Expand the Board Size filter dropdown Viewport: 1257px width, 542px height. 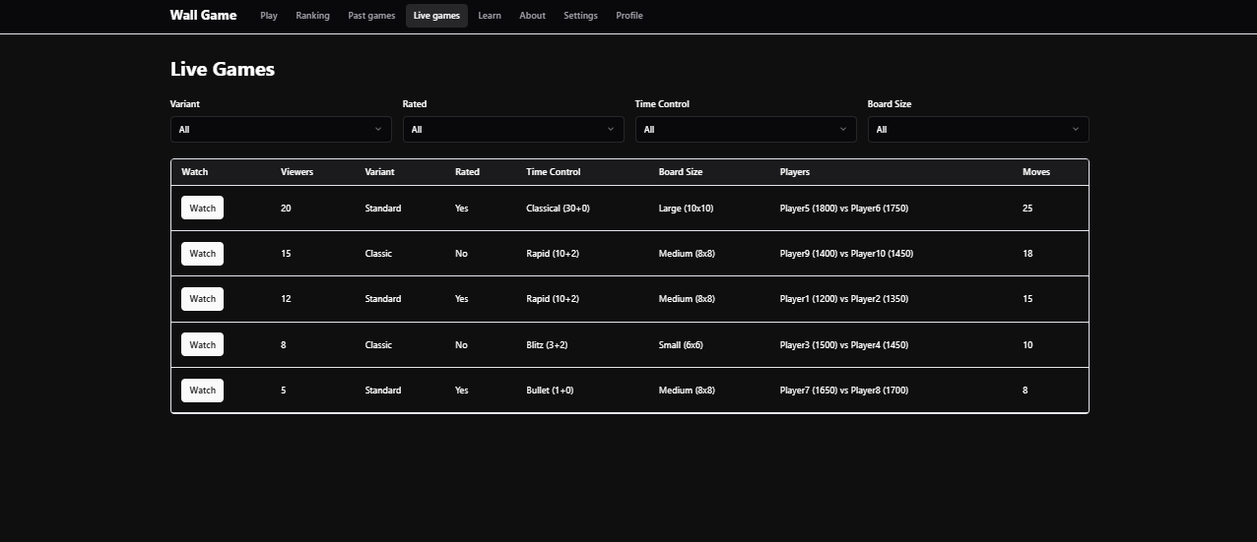pos(977,129)
